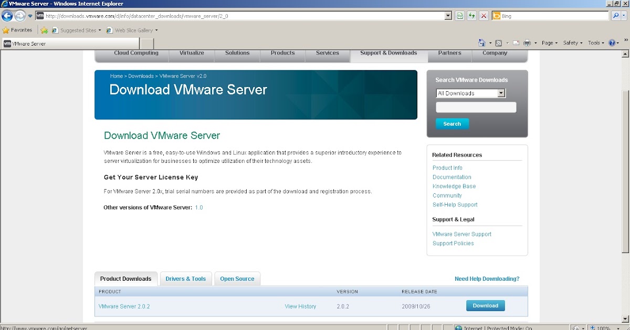Open the Partners nav item
Image resolution: width=630 pixels, height=330 pixels.
[450, 53]
